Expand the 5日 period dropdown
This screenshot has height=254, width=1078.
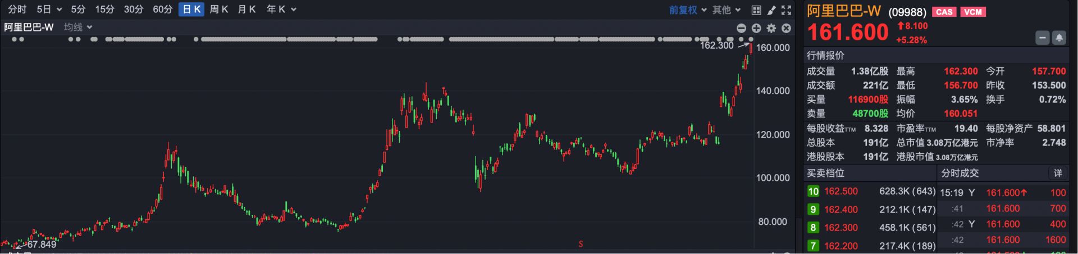tap(49, 10)
